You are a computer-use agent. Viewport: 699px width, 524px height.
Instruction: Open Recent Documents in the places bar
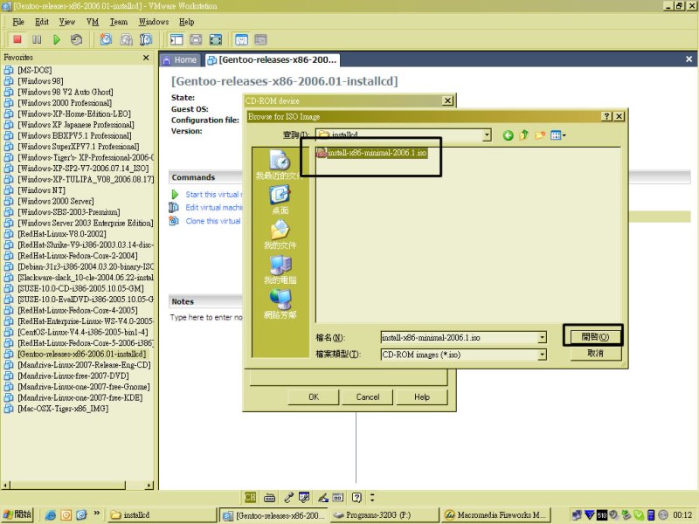[x=280, y=165]
